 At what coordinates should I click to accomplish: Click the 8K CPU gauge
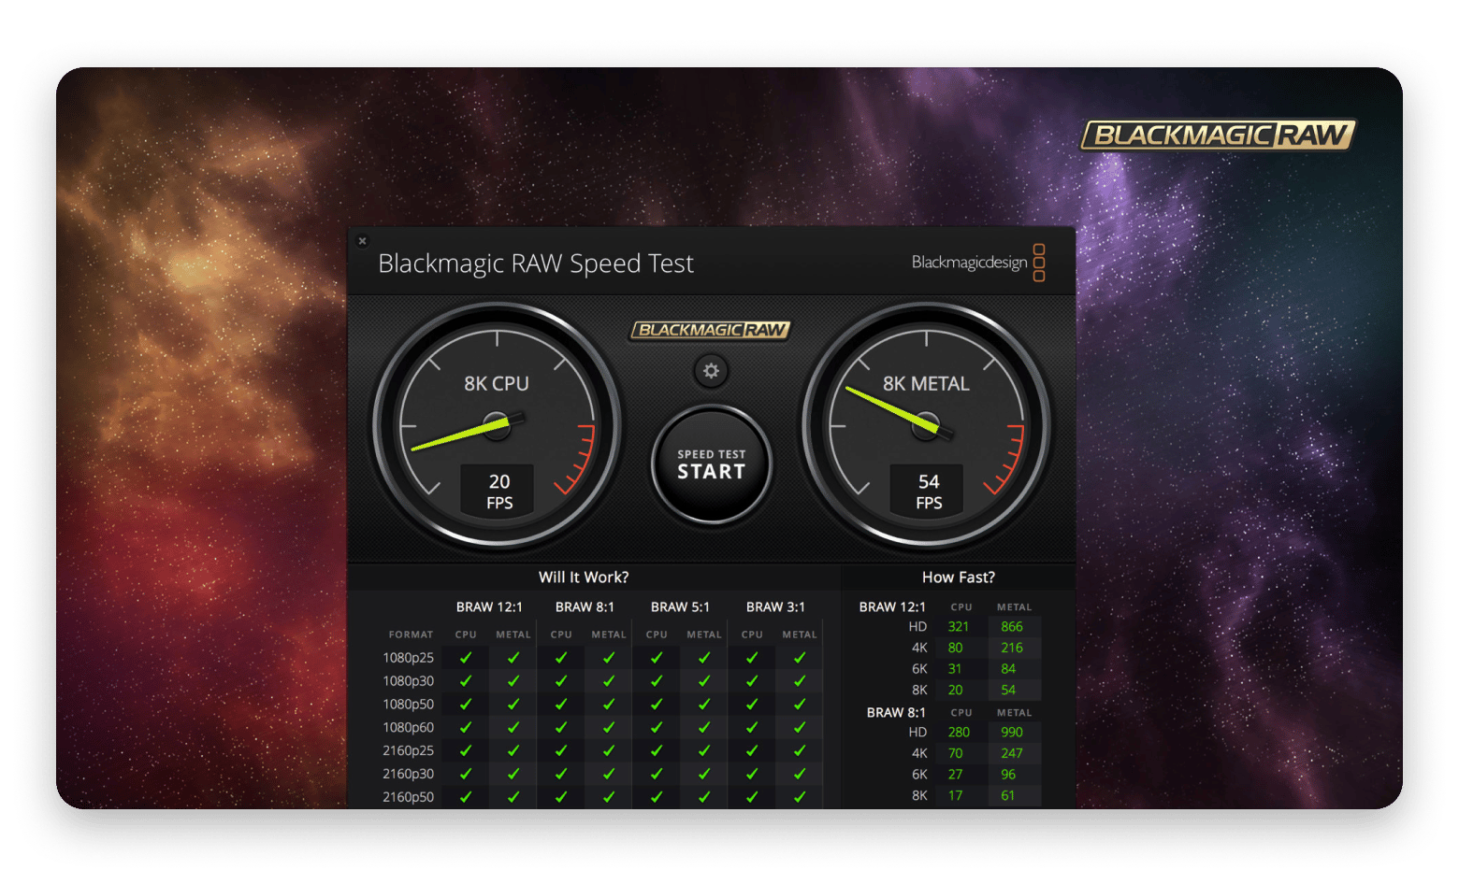coord(497,425)
